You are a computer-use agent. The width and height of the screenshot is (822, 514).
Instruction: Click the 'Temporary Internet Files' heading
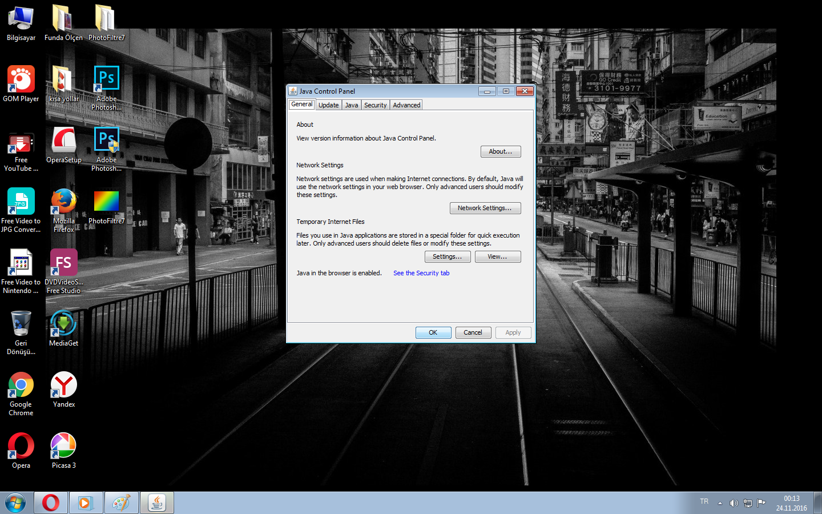point(330,222)
